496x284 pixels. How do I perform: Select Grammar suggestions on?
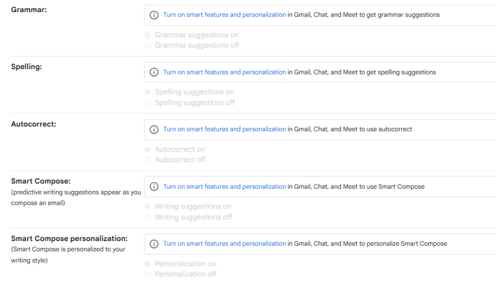pyautogui.click(x=147, y=35)
